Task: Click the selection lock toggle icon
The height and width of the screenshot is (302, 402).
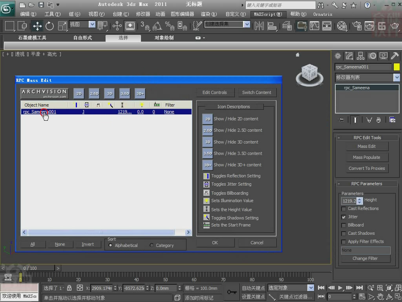Action: click(69, 288)
